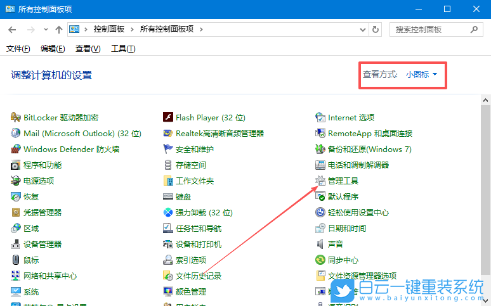Expand the chevron before 控制面板 in the address bar
Image resolution: width=491 pixels, height=306 pixels.
86,29
